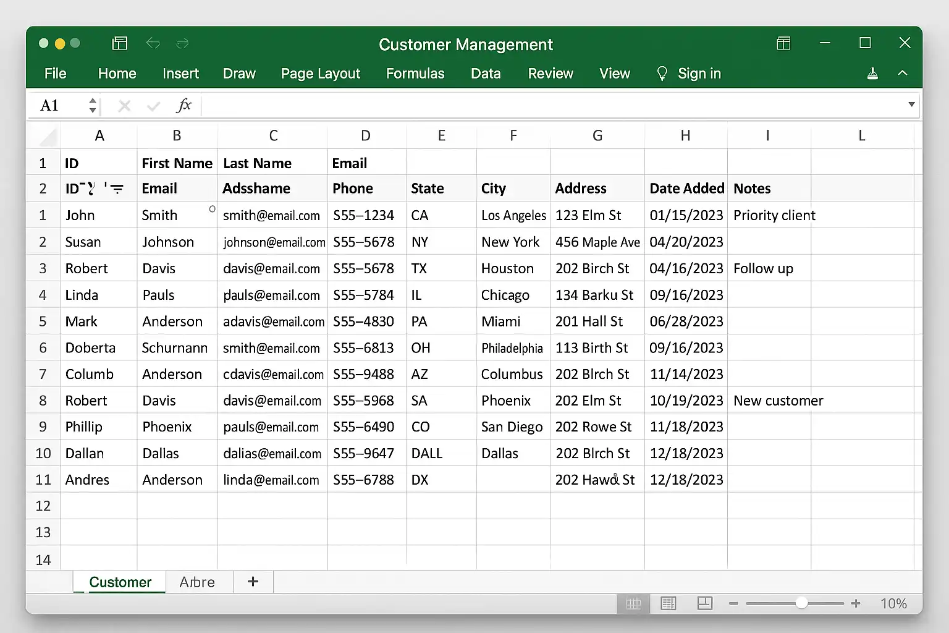Screen dimensions: 949x633
Task: Switch to Page Break preview in status bar
Action: pyautogui.click(x=704, y=603)
